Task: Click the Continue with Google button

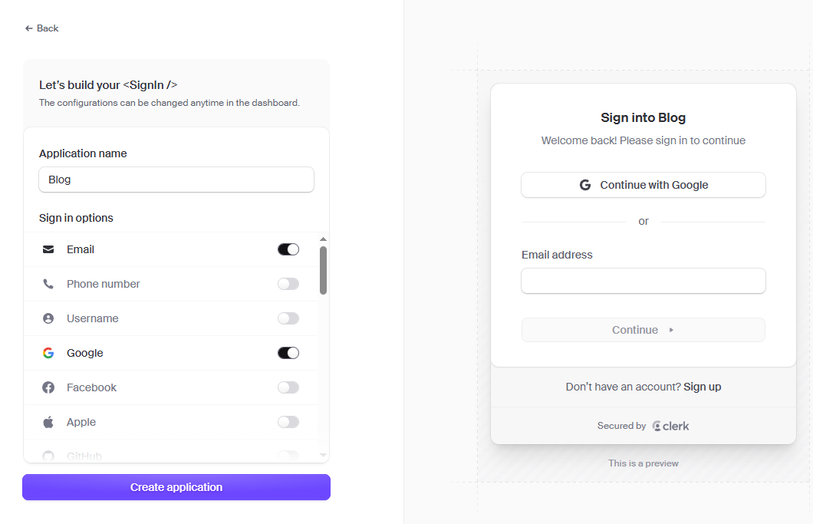Action: pyautogui.click(x=643, y=184)
